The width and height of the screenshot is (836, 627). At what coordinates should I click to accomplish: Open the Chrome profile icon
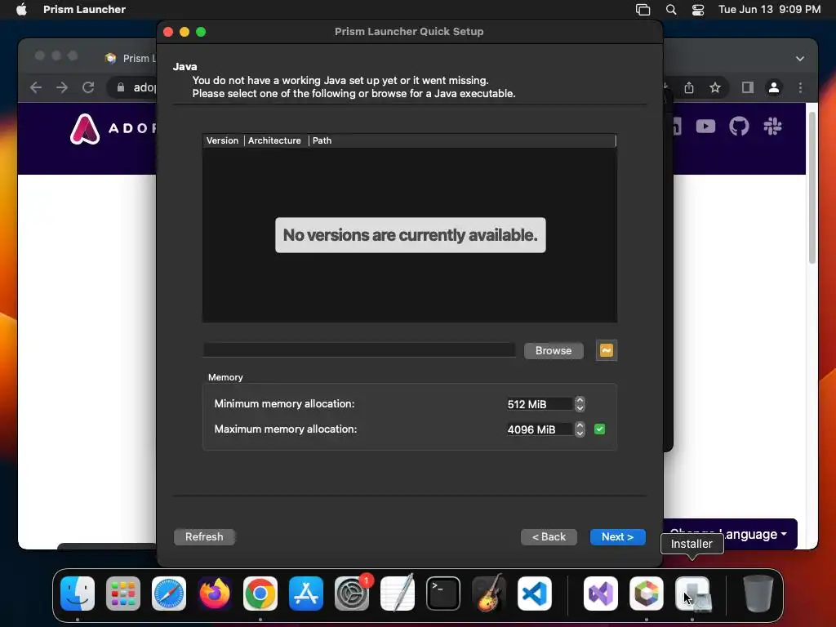coord(774,87)
